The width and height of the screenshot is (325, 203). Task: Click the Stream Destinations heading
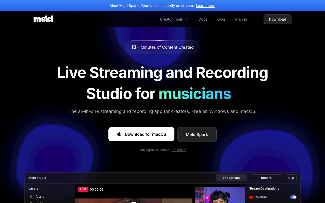click(264, 189)
